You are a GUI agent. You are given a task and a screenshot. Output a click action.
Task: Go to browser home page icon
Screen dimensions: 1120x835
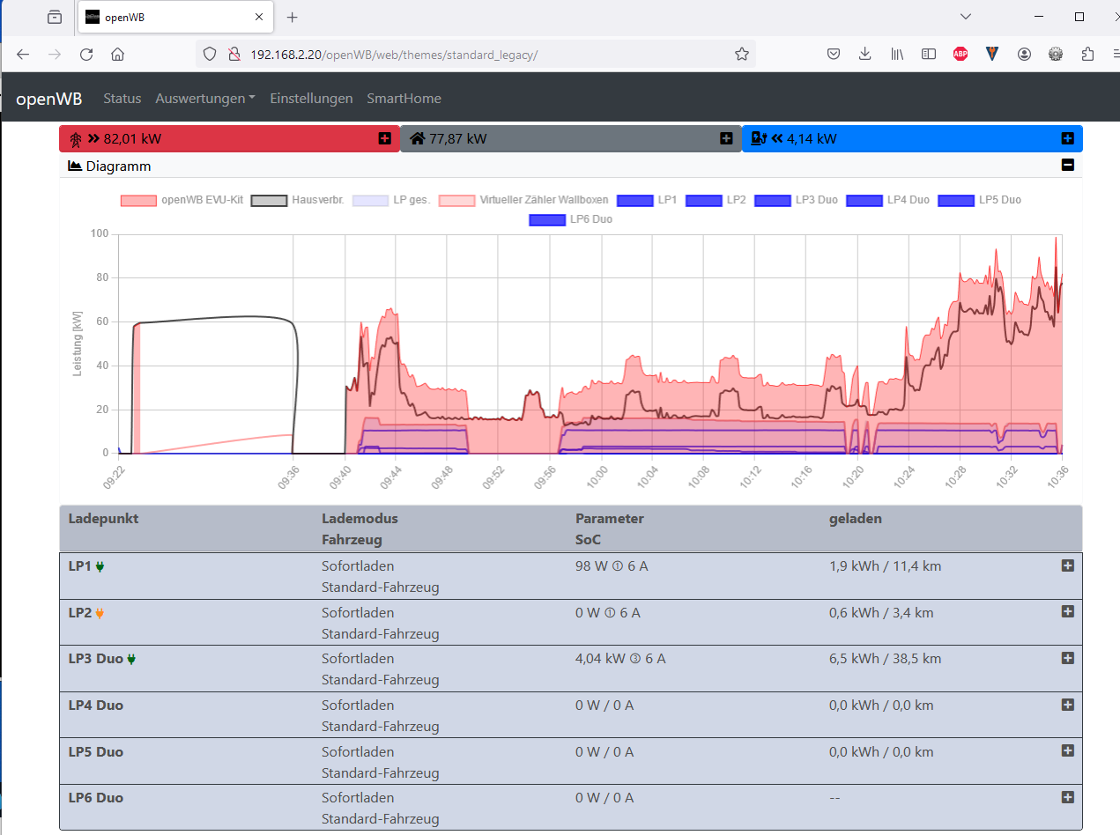117,54
